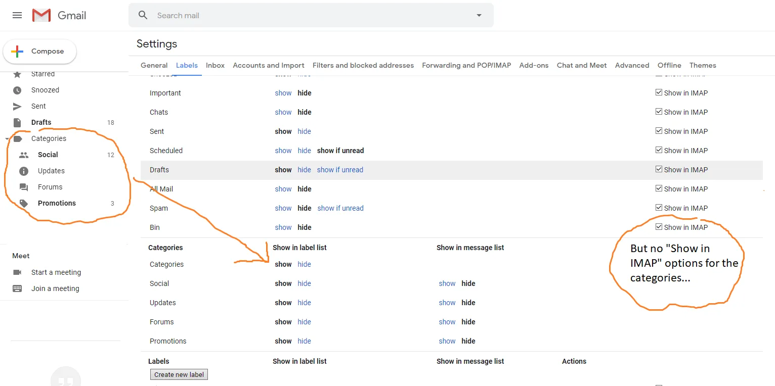
Task: Open Social category people icon
Action: tap(24, 155)
